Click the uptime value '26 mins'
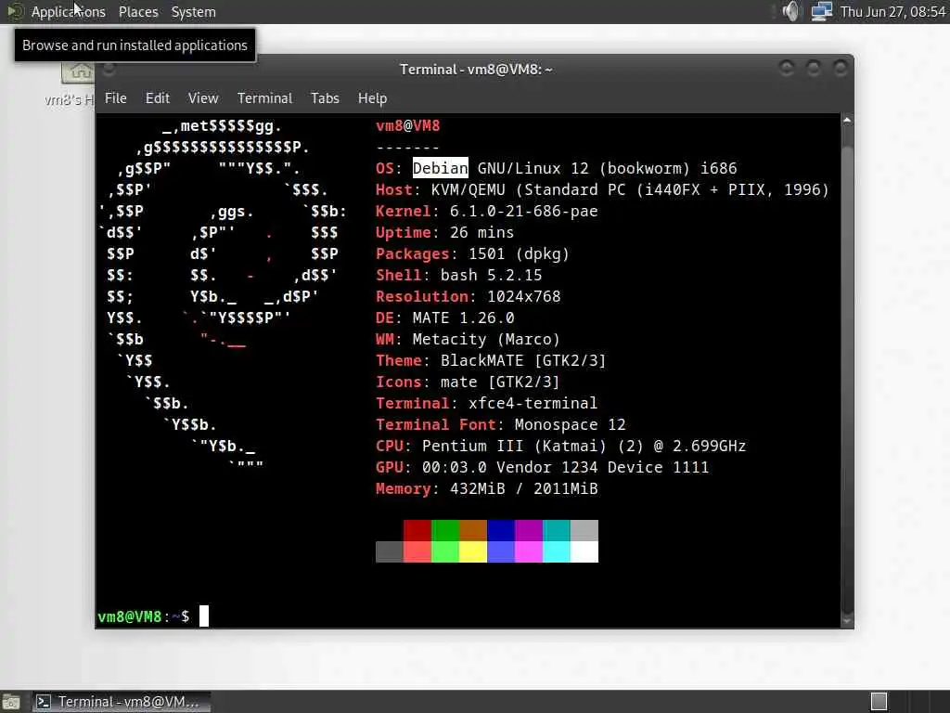The image size is (950, 713). coord(481,232)
